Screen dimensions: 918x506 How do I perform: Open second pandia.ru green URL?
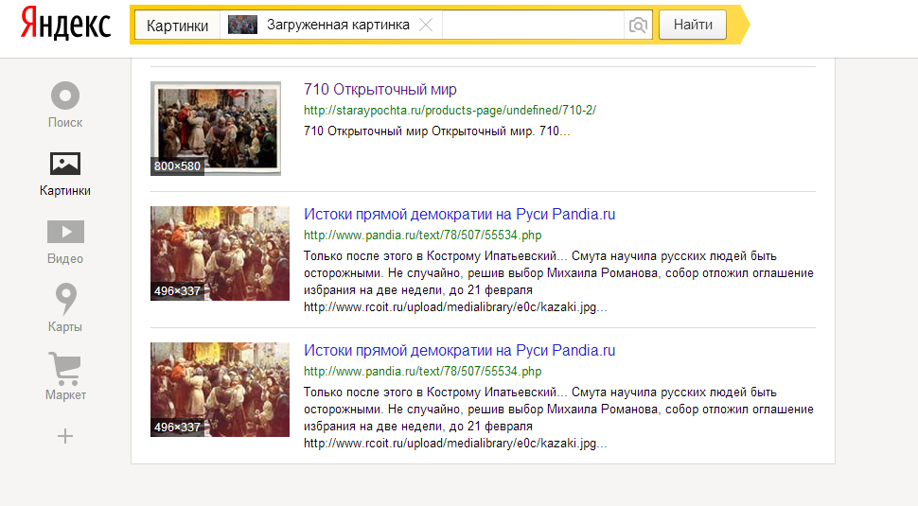(x=422, y=372)
